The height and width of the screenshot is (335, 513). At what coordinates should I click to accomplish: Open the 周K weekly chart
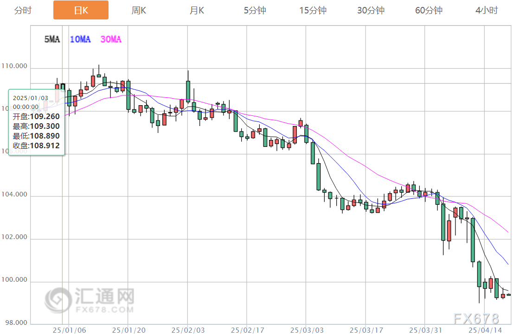pos(139,10)
